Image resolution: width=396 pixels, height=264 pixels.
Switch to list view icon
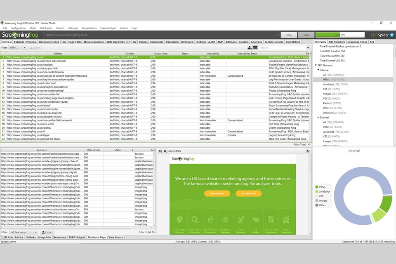[x=255, y=47]
